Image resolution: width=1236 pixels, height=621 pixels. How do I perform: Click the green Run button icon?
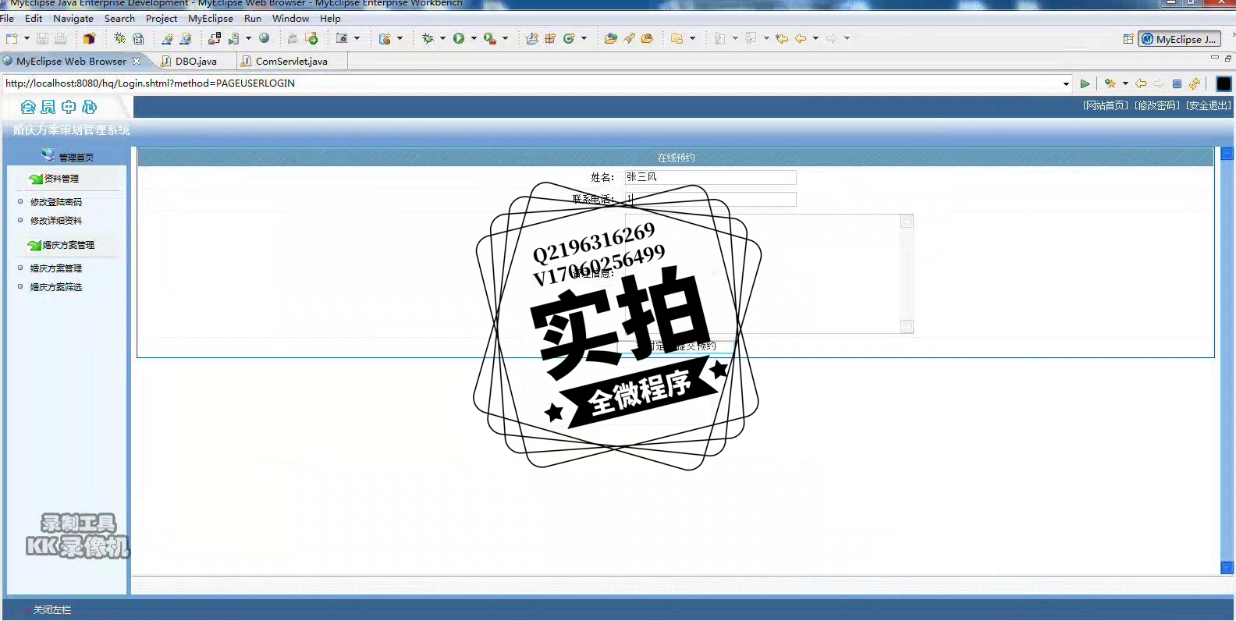459,38
